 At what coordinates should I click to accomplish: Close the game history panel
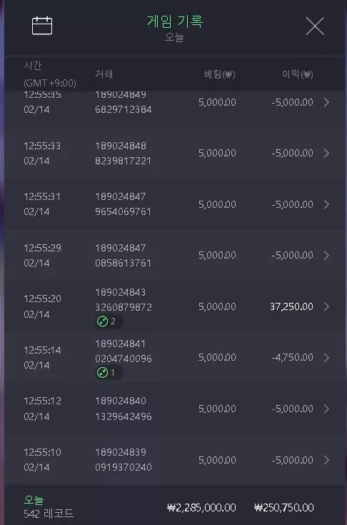[x=315, y=26]
